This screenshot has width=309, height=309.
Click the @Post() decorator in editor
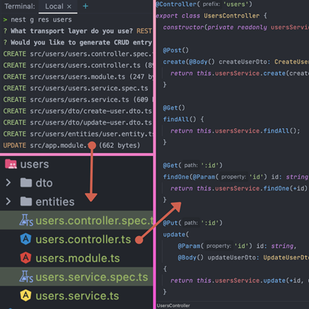pos(176,50)
